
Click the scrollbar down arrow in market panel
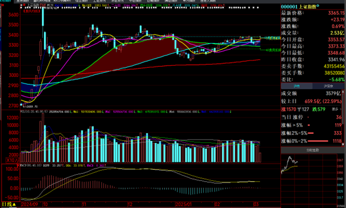(343, 145)
